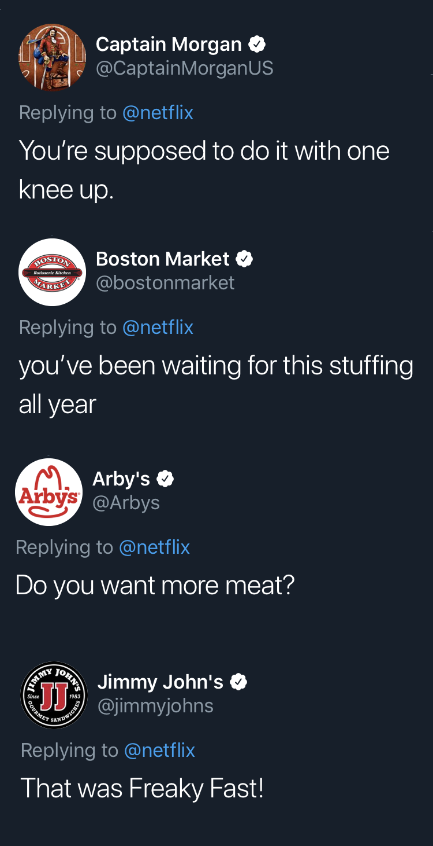Screen dimensions: 433x846
Task: Open the Captain Morgan display name
Action: tap(169, 44)
